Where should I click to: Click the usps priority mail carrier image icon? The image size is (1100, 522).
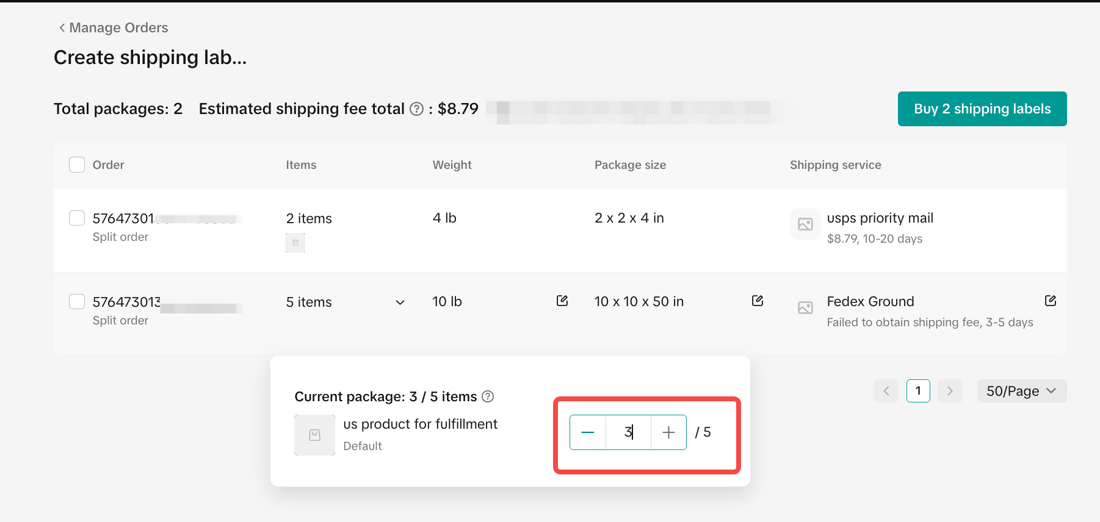(805, 224)
